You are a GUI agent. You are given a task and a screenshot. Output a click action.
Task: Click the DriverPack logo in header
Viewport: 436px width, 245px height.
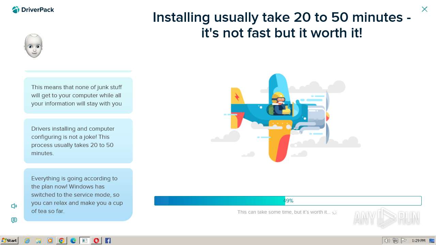click(33, 10)
